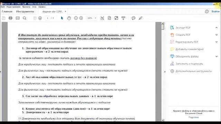221x124 pixels.
Task: Open the search magnifier tool
Action: [x=25, y=18]
